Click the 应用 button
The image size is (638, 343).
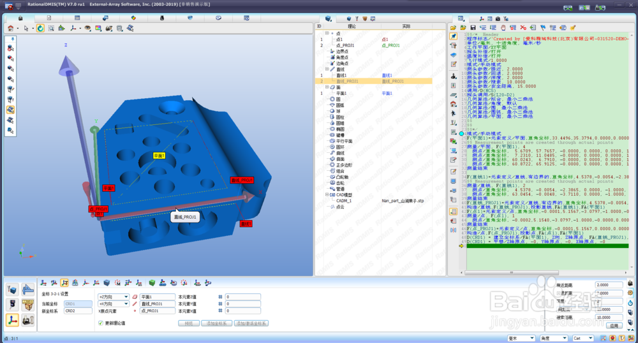click(x=614, y=326)
